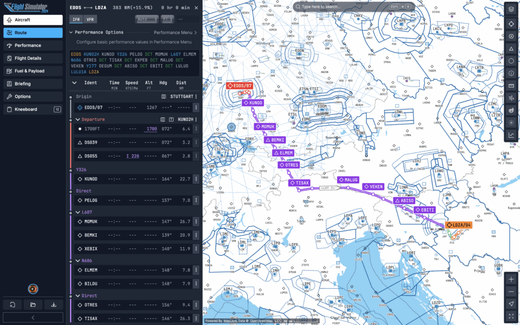This screenshot has width=520, height=325.
Task: Click the wind layer icon in map toolbar
Action: pyautogui.click(x=511, y=97)
